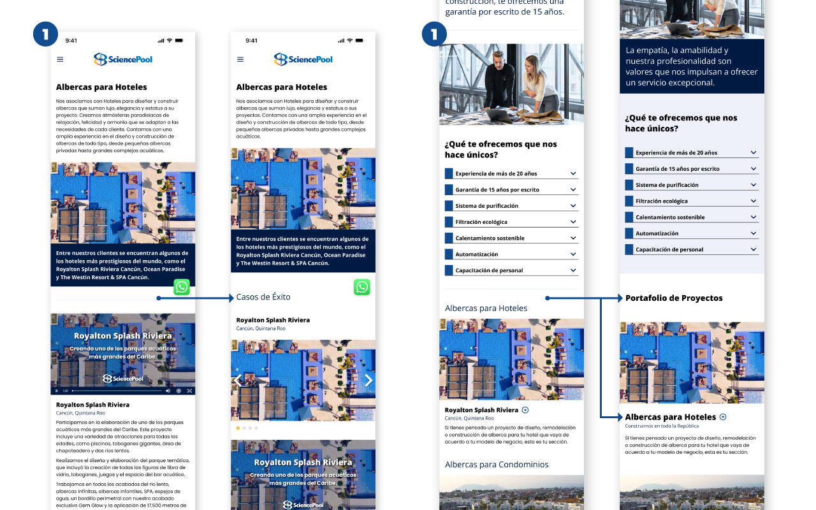Click Construimos en toda la República text

coord(662,426)
